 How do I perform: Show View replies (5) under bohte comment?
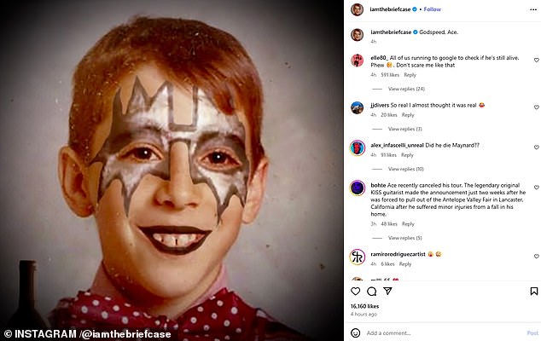[404, 238]
